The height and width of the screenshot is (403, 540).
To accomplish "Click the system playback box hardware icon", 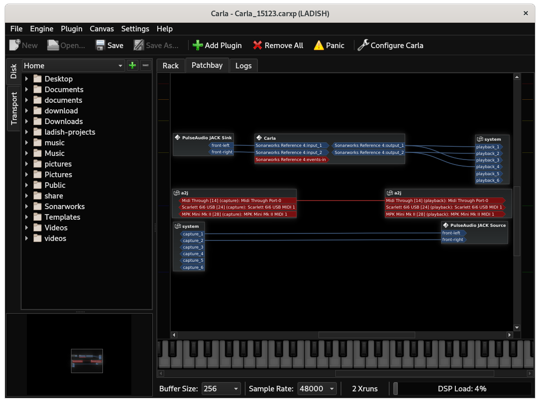I will pyautogui.click(x=480, y=139).
